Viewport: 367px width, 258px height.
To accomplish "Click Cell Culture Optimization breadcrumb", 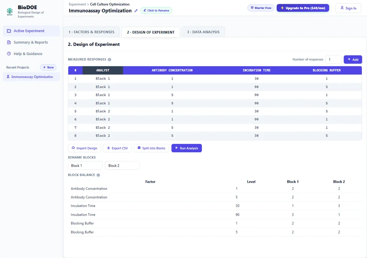I will point(109,4).
